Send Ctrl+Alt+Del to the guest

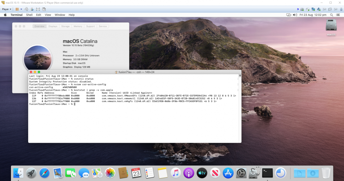26,9
